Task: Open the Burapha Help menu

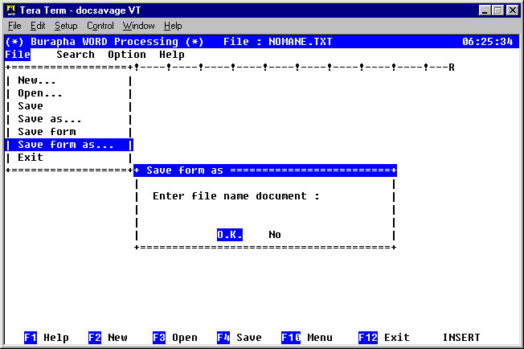Action: coord(172,55)
